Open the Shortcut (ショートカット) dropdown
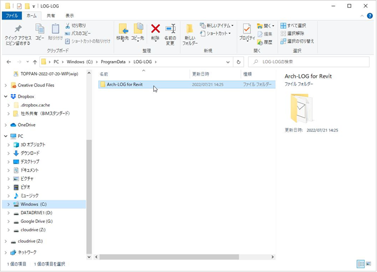This screenshot has height=272, width=377. pyautogui.click(x=216, y=34)
